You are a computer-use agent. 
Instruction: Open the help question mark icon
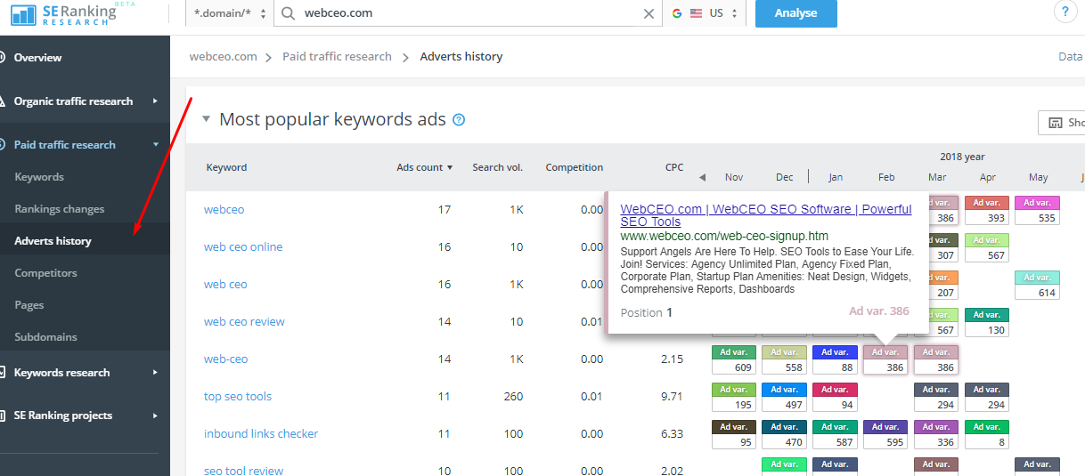pyautogui.click(x=1065, y=12)
